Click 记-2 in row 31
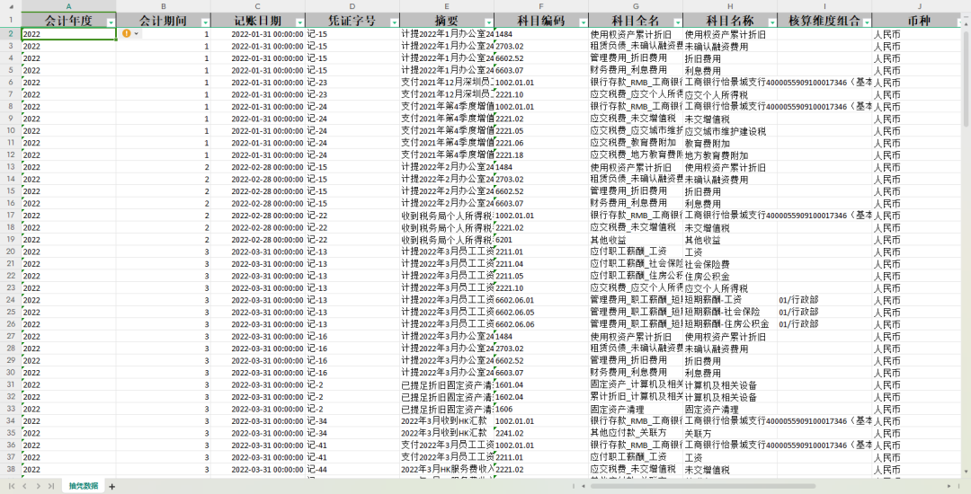Viewport: 971px width, 494px height. click(x=352, y=384)
